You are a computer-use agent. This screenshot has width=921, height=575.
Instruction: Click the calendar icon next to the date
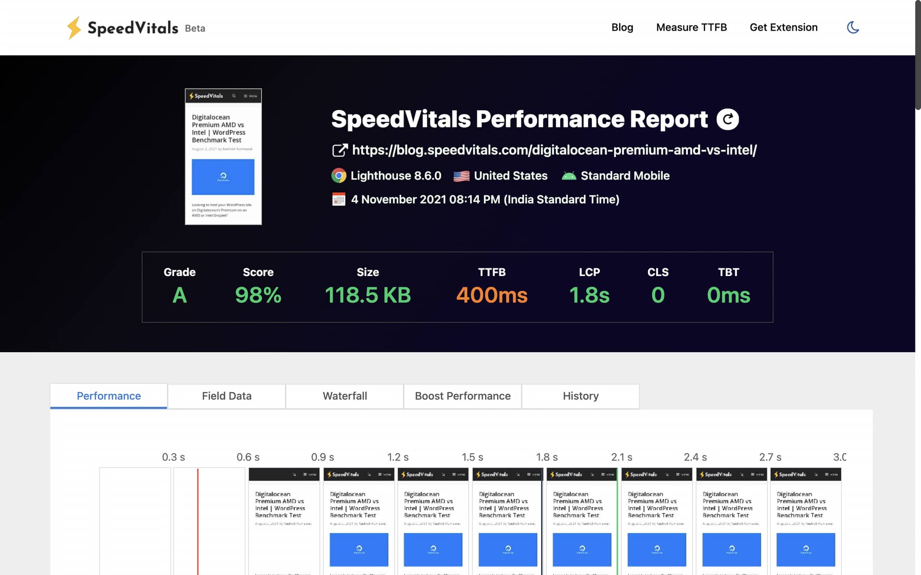pos(339,199)
